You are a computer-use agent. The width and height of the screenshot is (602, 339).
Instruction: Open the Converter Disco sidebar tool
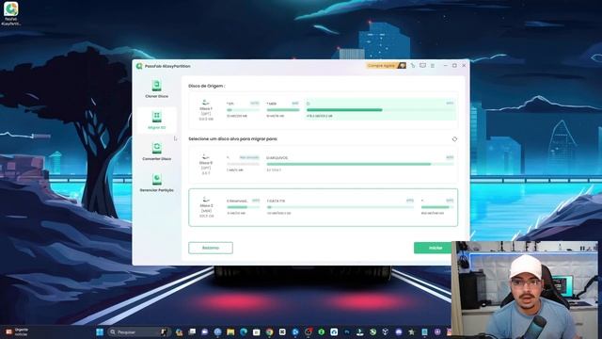[x=157, y=152]
